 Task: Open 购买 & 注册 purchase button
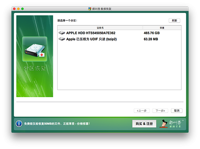click(144, 124)
